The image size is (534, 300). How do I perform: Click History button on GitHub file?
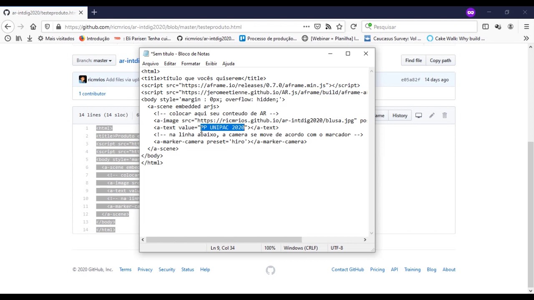(400, 115)
